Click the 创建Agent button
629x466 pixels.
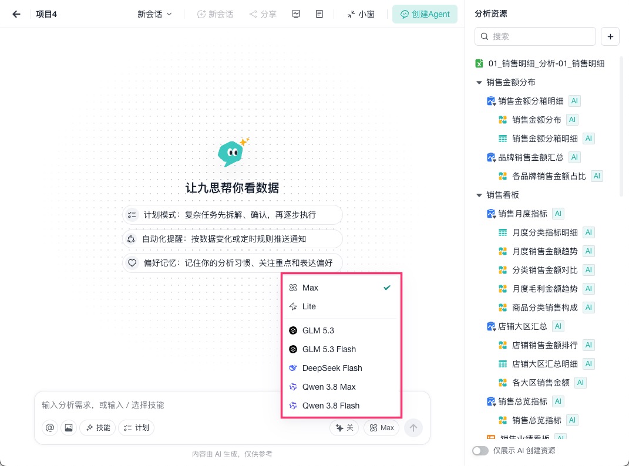click(425, 15)
